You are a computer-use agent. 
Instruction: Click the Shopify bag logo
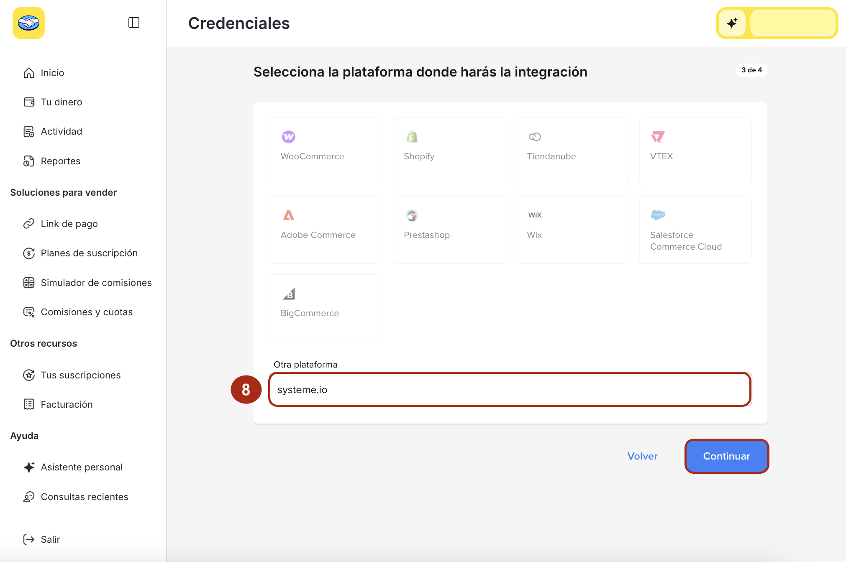point(412,137)
